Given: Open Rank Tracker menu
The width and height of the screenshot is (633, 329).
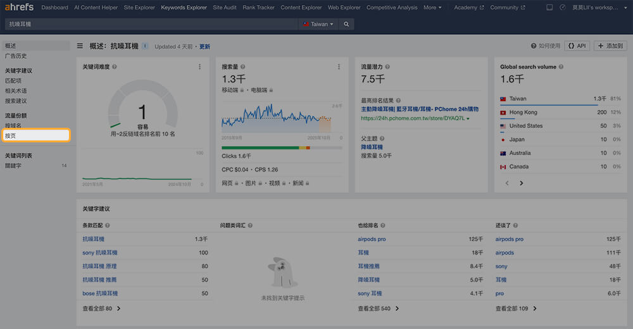Looking at the screenshot, I should tap(258, 7).
